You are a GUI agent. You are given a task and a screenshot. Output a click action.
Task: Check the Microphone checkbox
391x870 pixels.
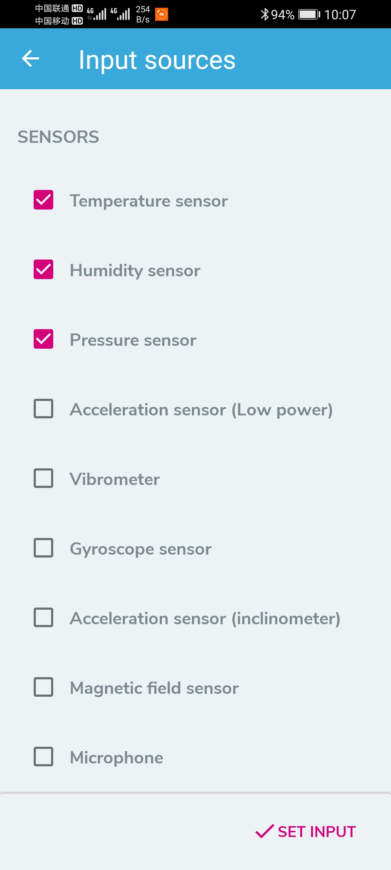[x=43, y=757]
